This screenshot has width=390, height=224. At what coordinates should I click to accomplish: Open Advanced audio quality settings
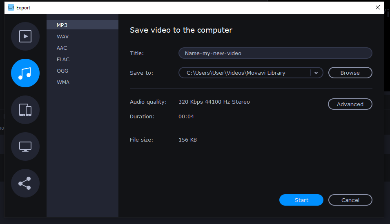point(350,104)
